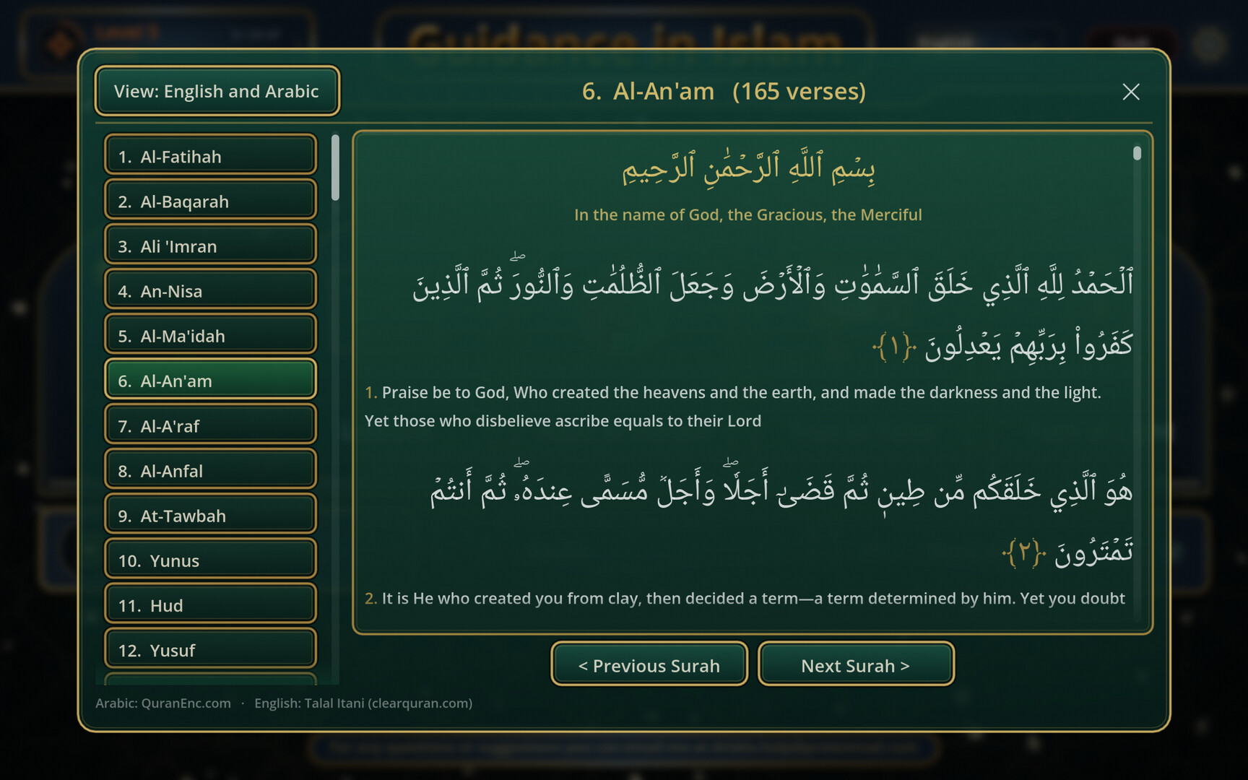
Task: Click the Bismillah Arabic heading
Action: (x=748, y=168)
